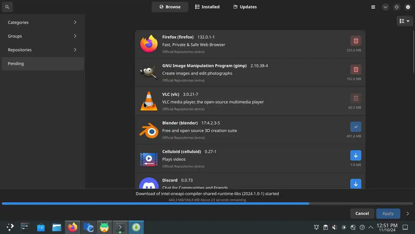This screenshot has width=415, height=234.
Task: Click Blender's "401.6 MB" size label
Action: (x=354, y=136)
